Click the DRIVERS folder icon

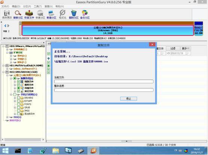22,98
